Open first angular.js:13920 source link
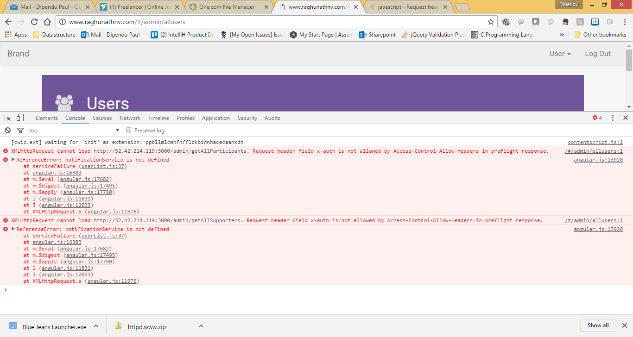Screen dimensions: 633x337 (x=598, y=160)
